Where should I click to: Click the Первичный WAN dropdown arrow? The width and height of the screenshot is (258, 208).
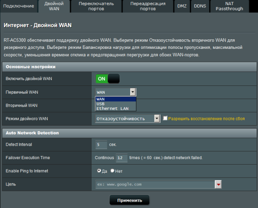(x=133, y=92)
